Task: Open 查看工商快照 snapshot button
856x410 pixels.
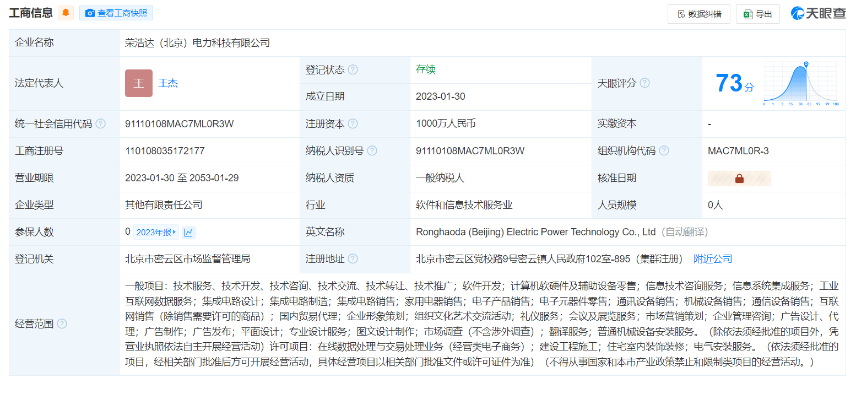Action: pos(116,13)
